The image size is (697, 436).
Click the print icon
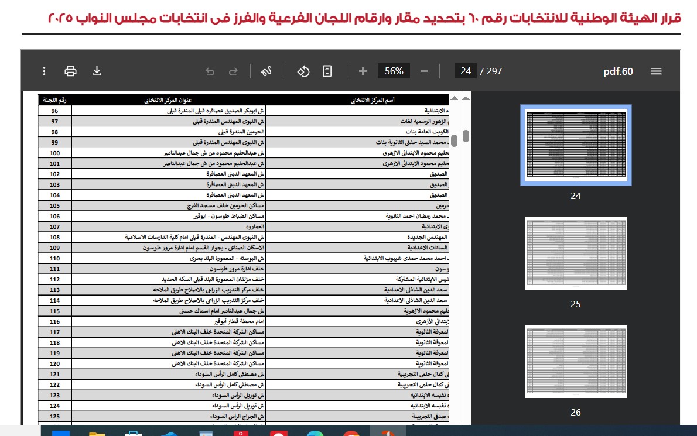point(70,71)
